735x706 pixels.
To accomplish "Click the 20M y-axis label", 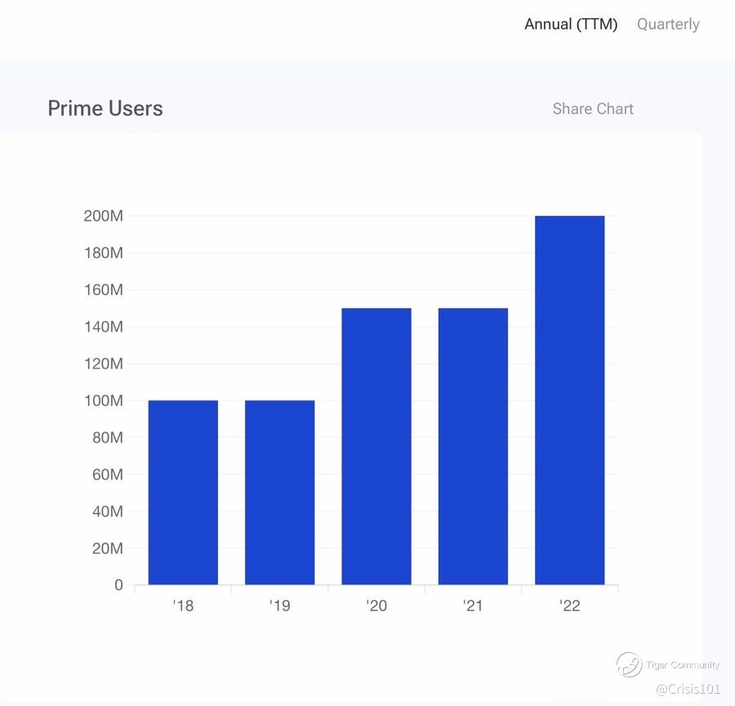I will click(x=107, y=548).
